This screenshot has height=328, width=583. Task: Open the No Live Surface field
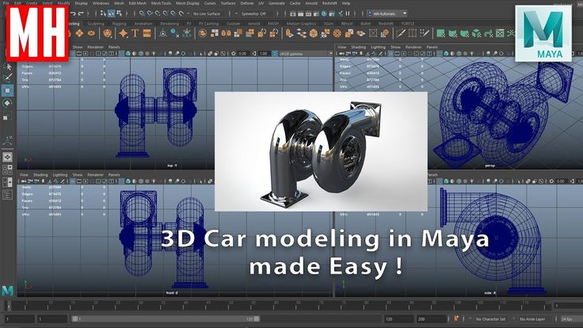[207, 13]
